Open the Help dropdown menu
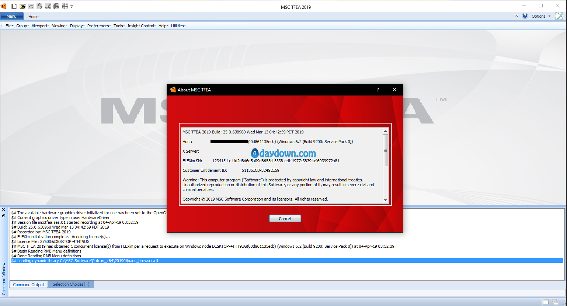The width and height of the screenshot is (567, 306). coord(163,26)
